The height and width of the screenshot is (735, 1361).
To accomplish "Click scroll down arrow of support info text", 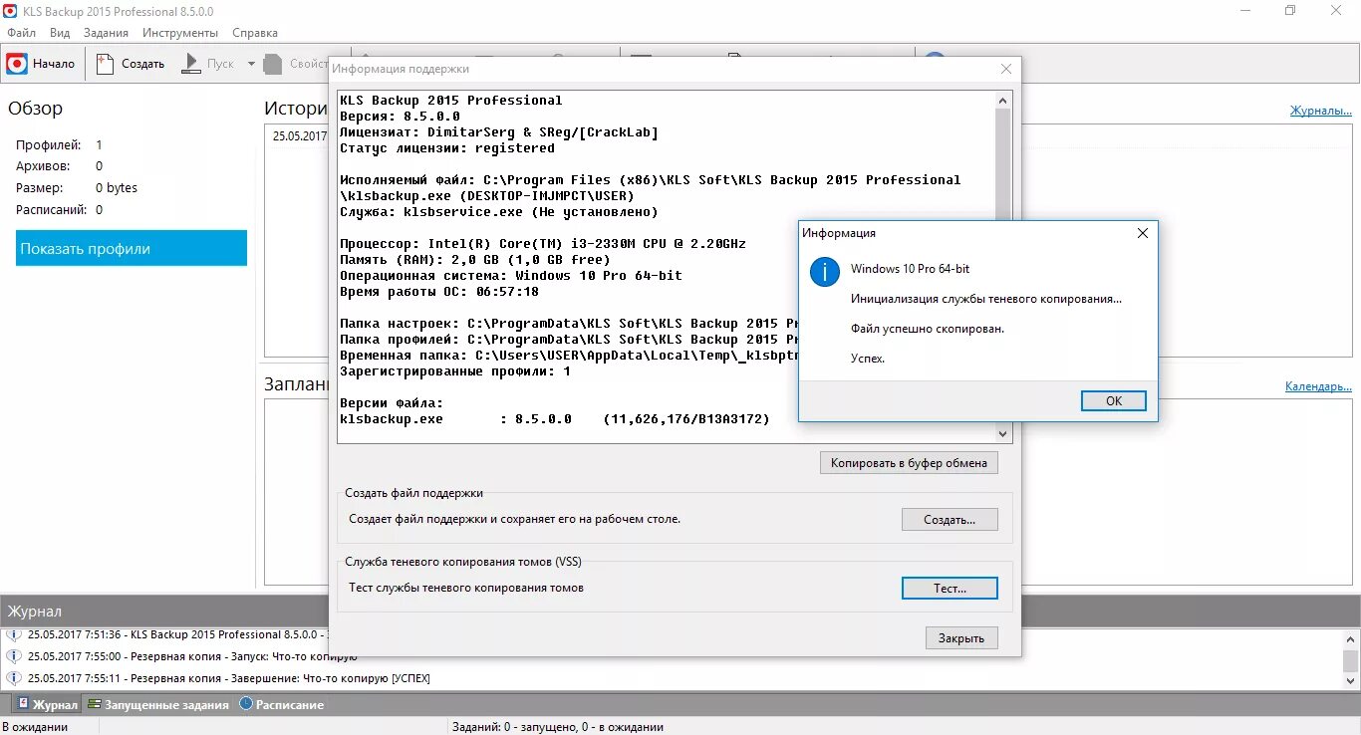I will [x=1003, y=434].
